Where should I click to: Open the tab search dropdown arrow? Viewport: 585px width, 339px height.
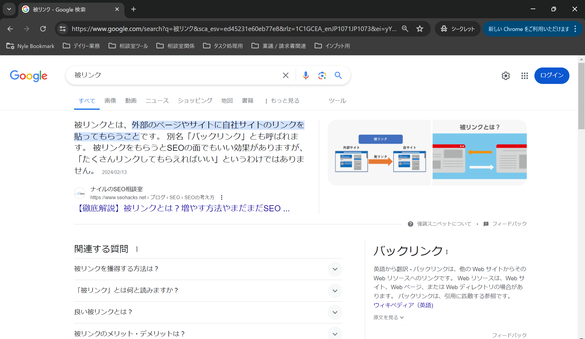coord(9,9)
